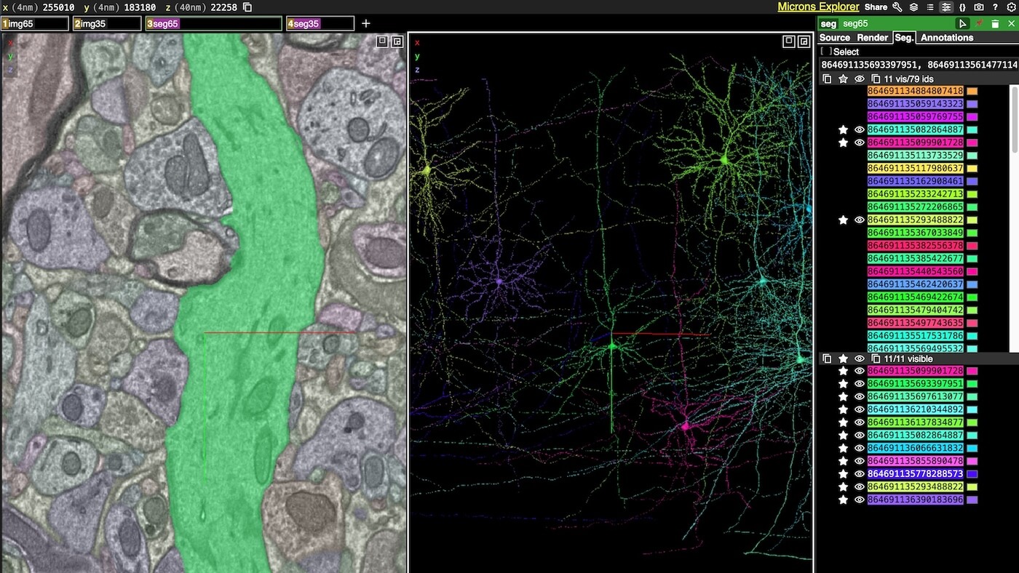
Task: Open help via the question mark icon
Action: (x=995, y=7)
